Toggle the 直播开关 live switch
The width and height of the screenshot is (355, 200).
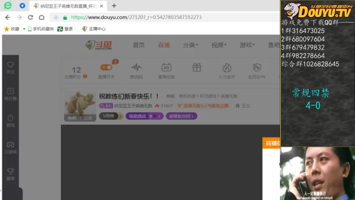pos(106,68)
